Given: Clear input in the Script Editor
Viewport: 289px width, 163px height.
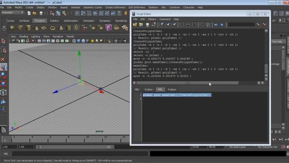Looking at the screenshot, I should [168, 24].
